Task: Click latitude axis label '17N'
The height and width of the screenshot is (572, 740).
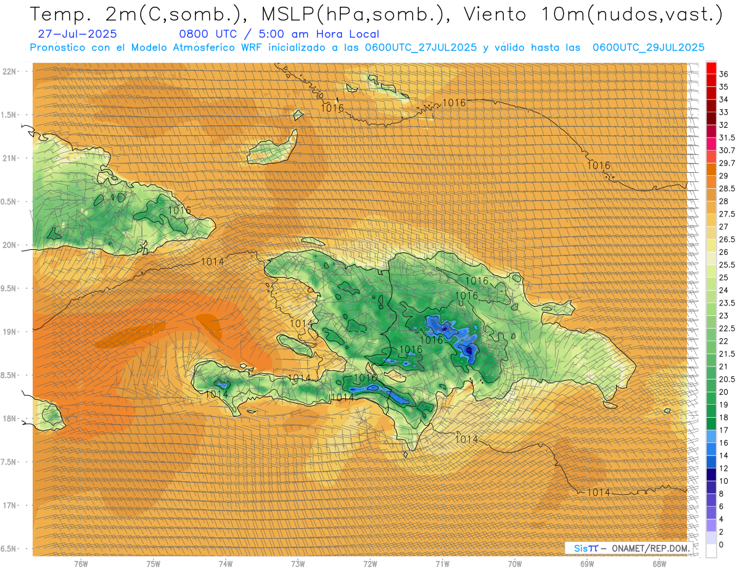Action: 10,506
